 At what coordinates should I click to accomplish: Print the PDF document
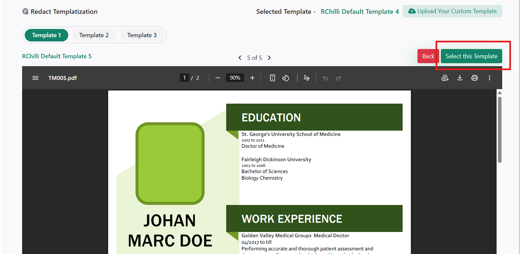point(474,78)
